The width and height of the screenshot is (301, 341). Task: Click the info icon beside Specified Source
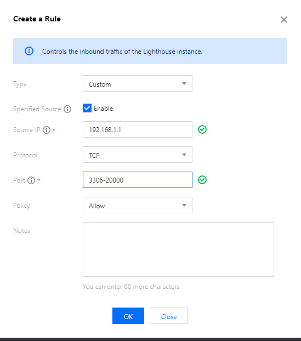[67, 109]
